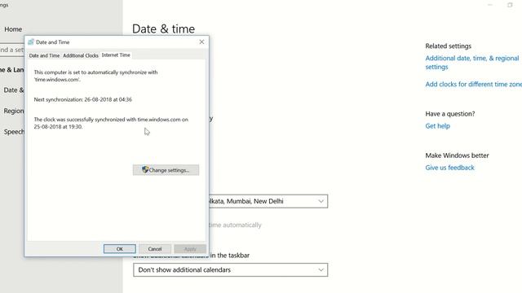Confirm the dialog with OK
This screenshot has width=522, height=293.
(x=120, y=249)
